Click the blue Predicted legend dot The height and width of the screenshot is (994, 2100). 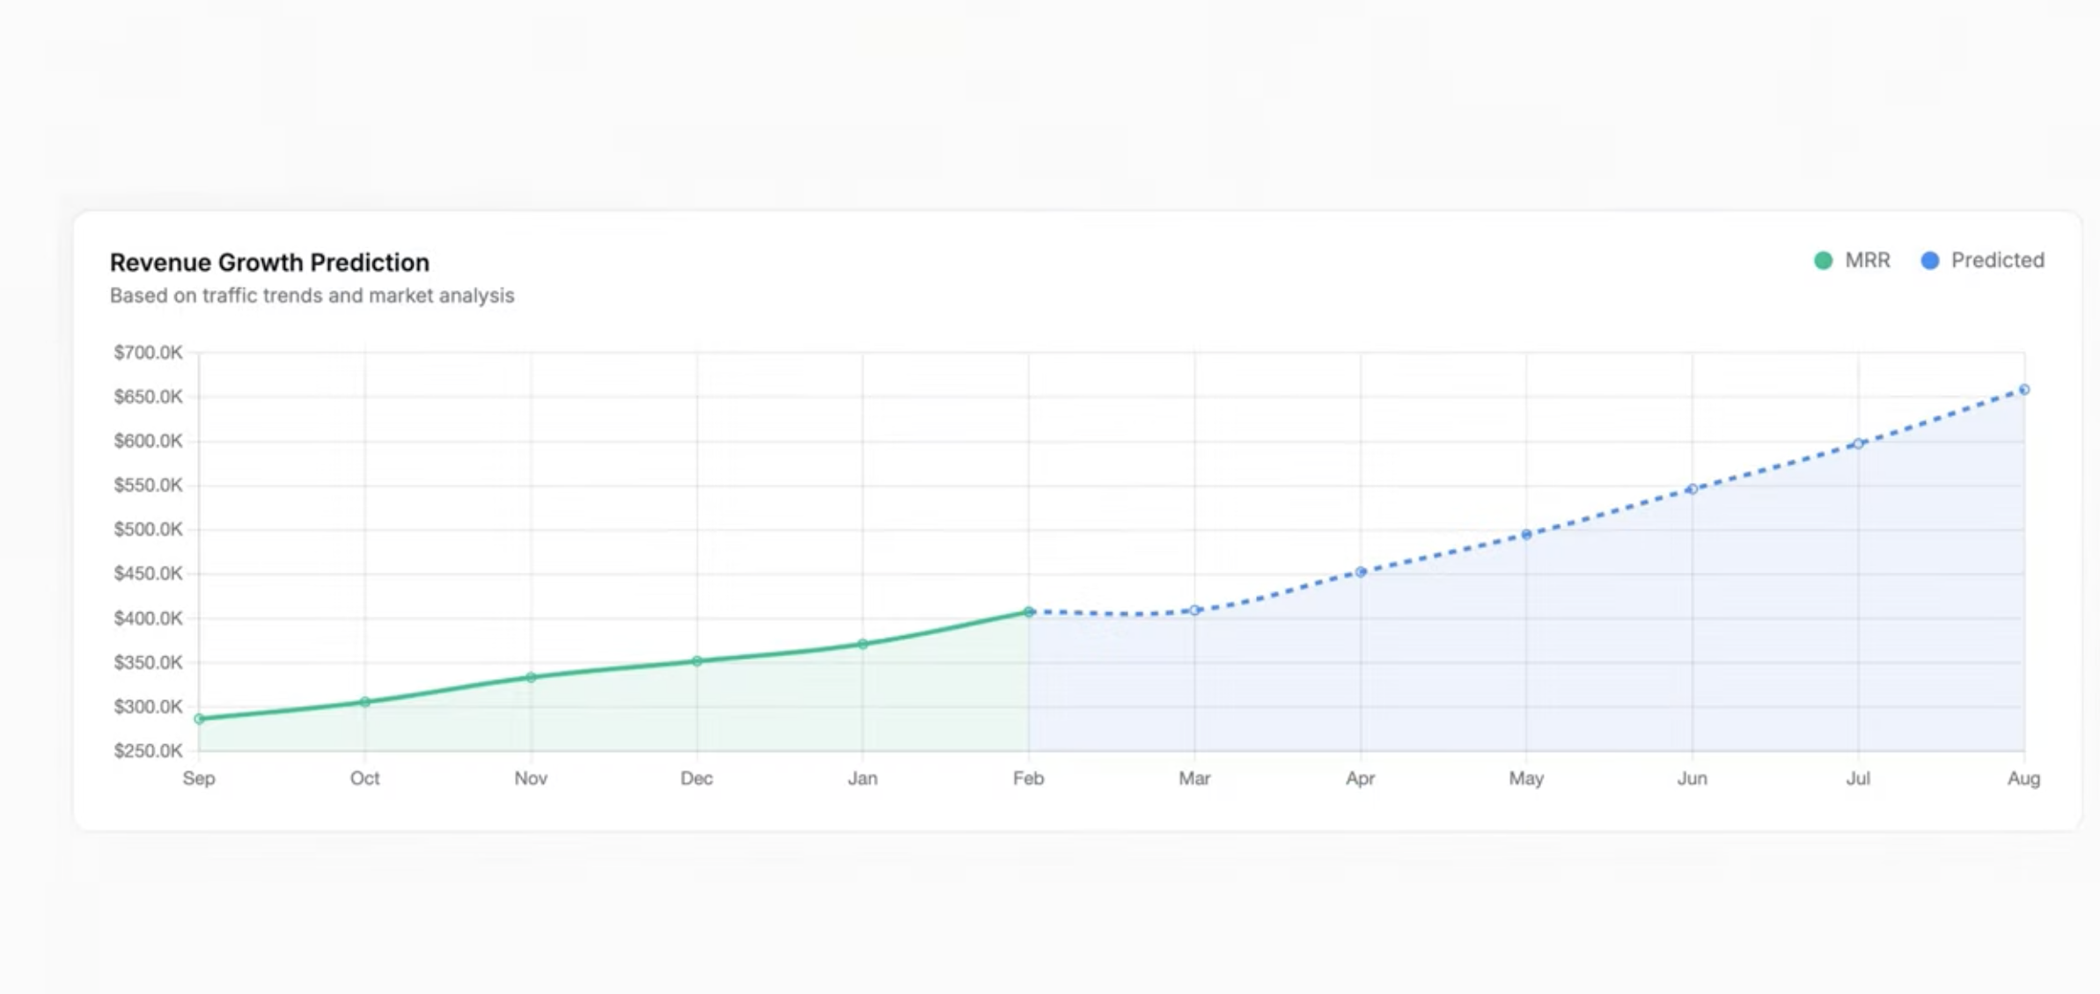pos(1929,260)
